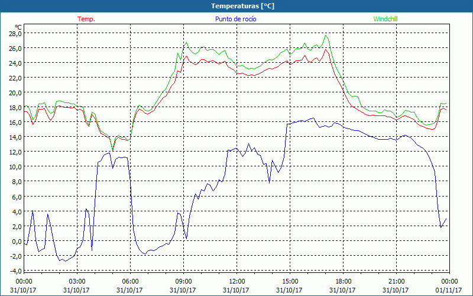Click the '21:00' x-axis time label
The image size is (473, 296).
(x=396, y=282)
